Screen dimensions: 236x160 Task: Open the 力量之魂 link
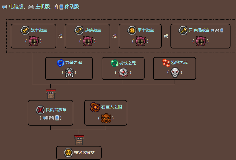(74, 63)
